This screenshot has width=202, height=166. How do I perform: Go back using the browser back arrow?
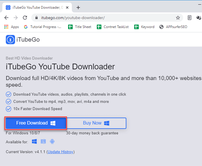click(x=6, y=18)
